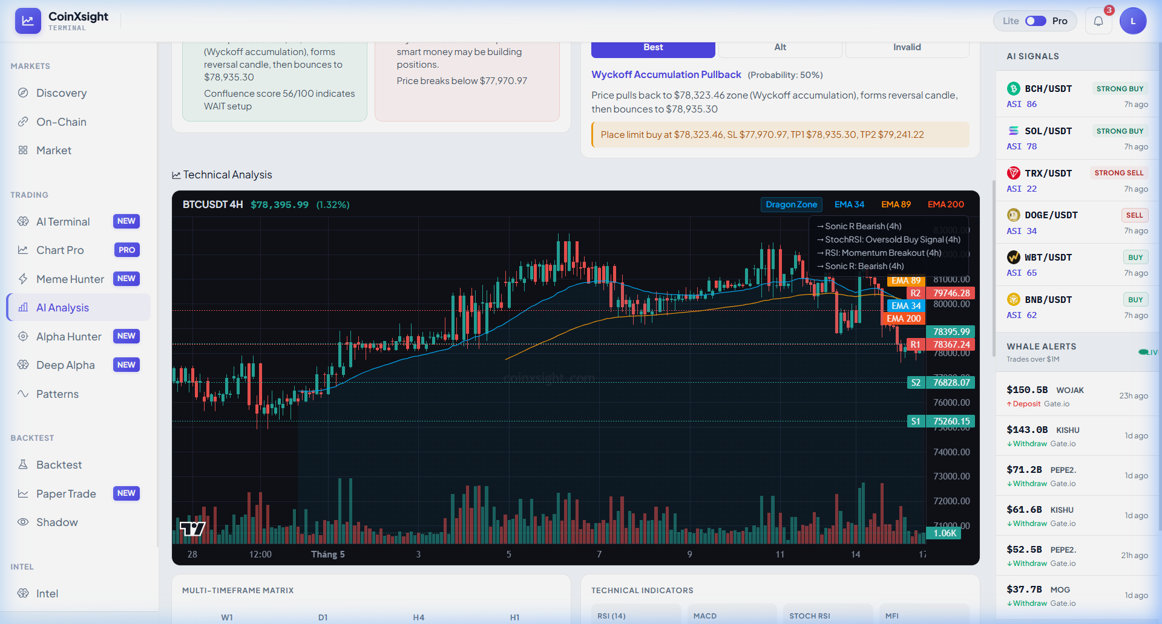Open WOJAK $150.5B whale alert
The width and height of the screenshot is (1162, 624).
[x=1077, y=396]
